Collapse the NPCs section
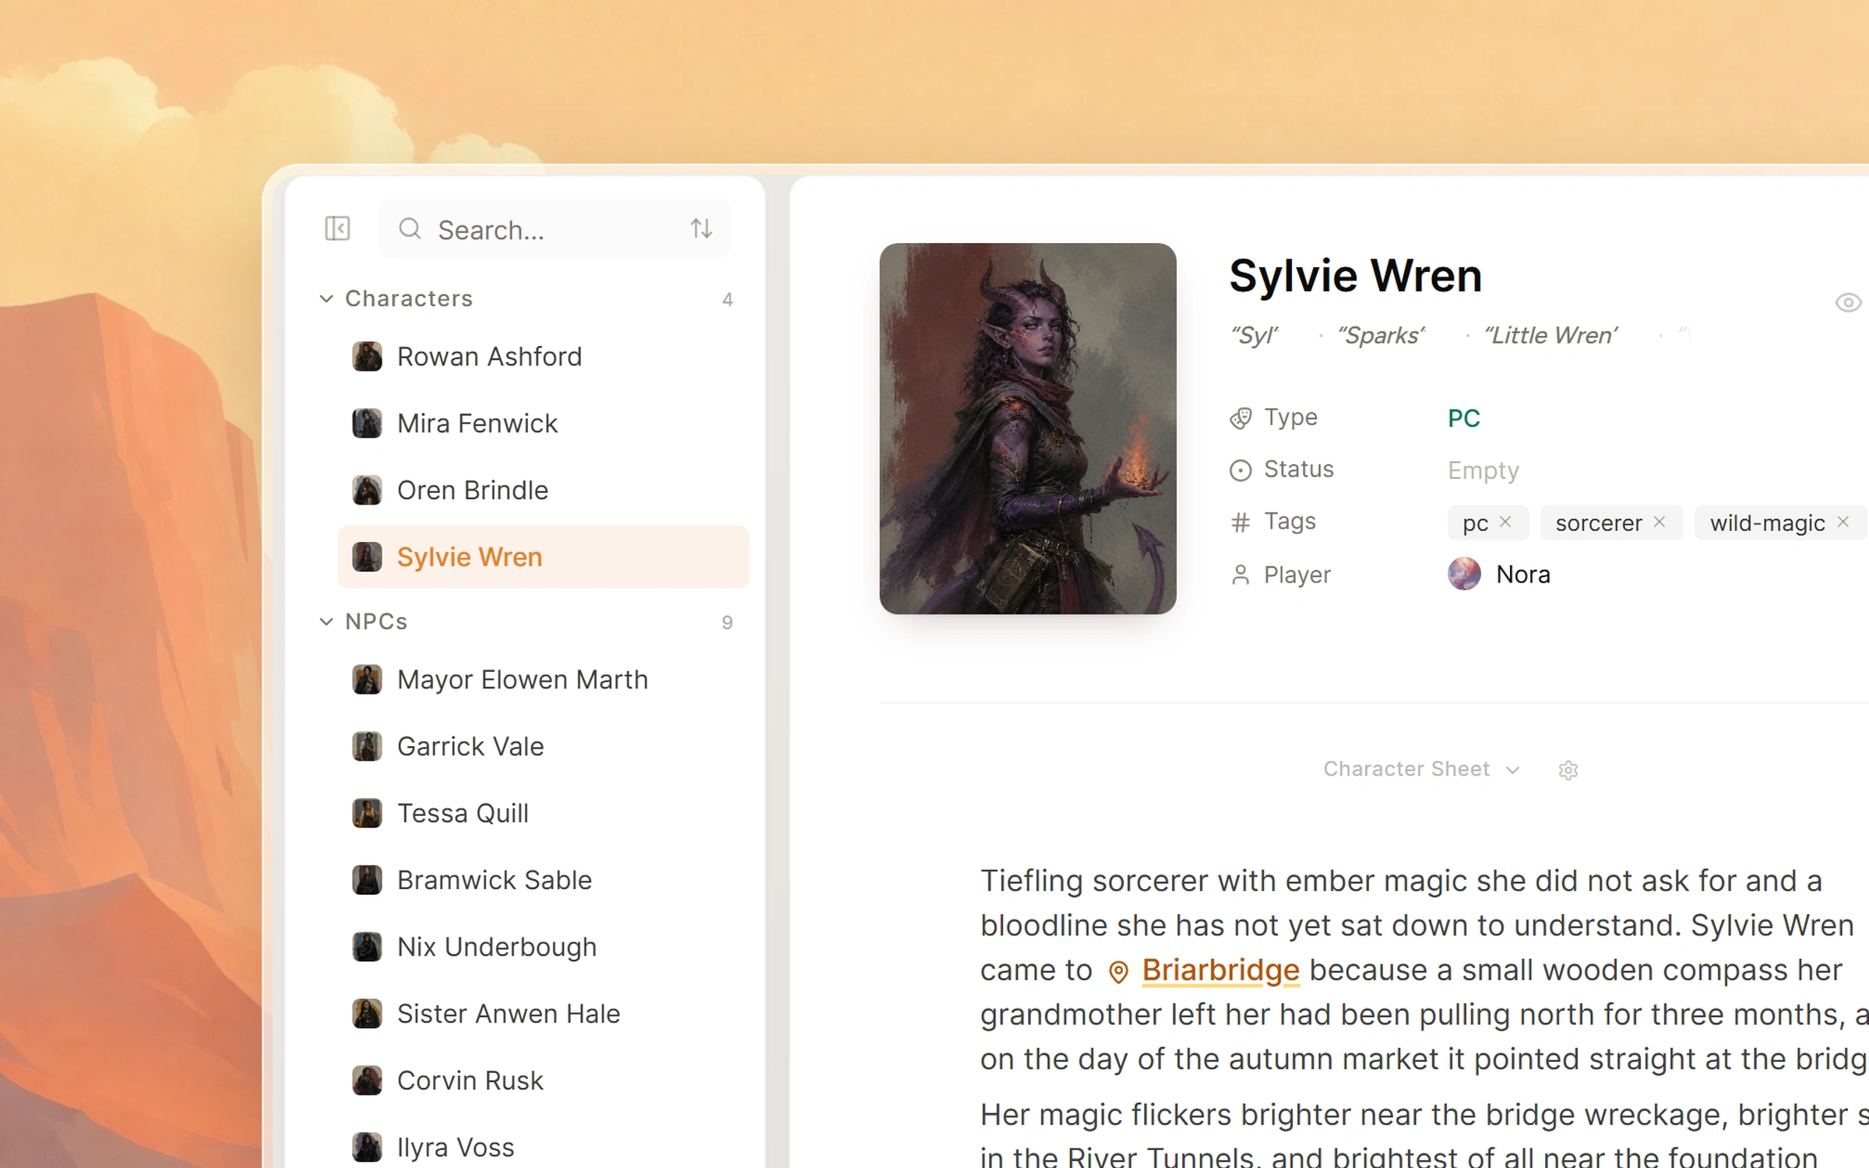1869x1168 pixels. (x=326, y=621)
